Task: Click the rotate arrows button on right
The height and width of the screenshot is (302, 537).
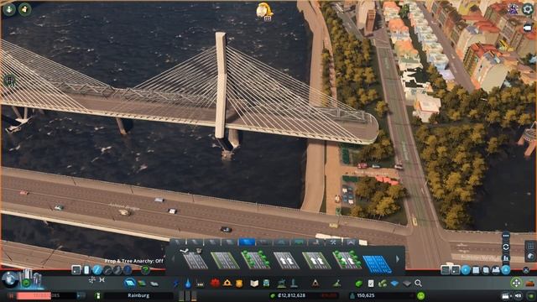Action: [x=506, y=247]
